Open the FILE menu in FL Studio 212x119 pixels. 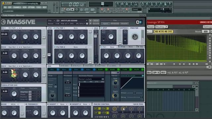(x=5, y=7)
